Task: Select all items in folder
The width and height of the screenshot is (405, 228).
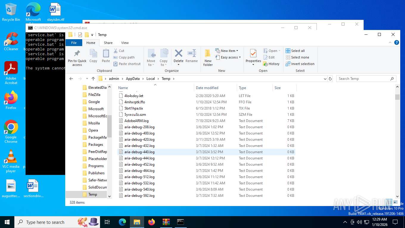Action: (295, 51)
